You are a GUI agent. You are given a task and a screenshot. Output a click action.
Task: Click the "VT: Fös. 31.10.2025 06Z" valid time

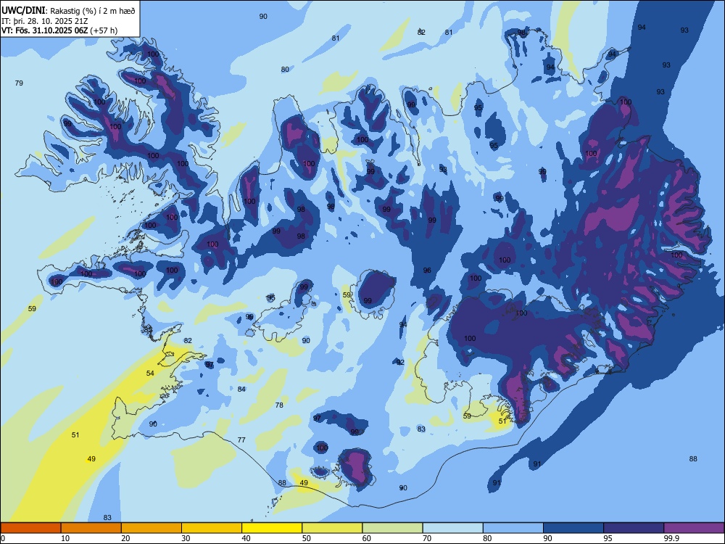tap(44, 30)
